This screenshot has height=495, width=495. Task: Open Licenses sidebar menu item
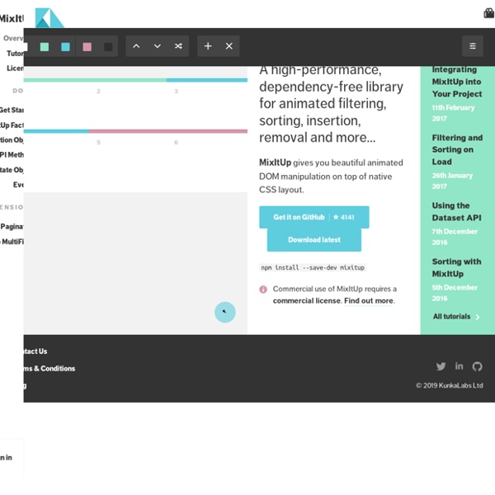point(15,68)
